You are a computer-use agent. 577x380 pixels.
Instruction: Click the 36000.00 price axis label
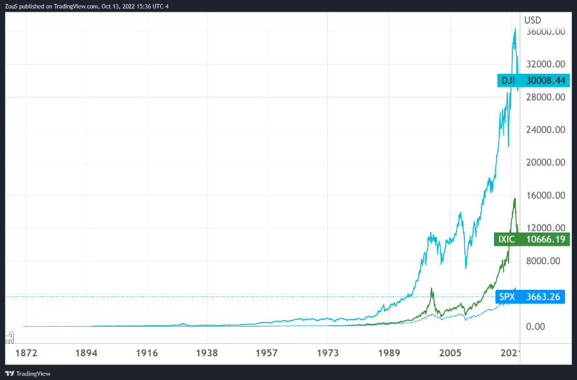546,32
